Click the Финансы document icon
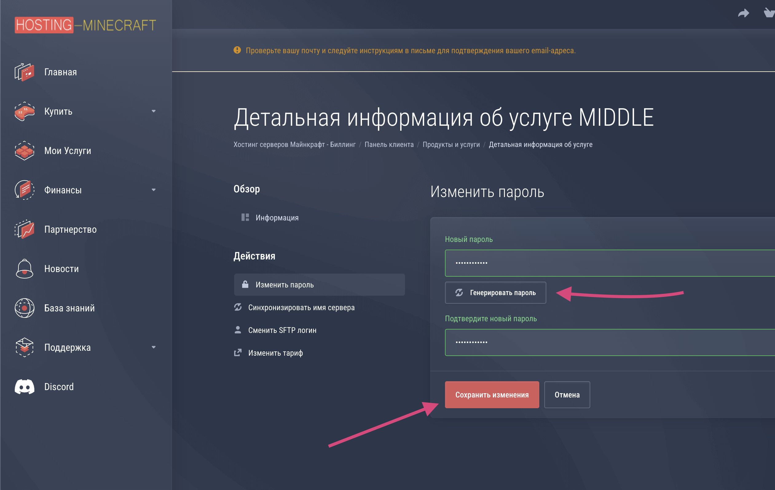The width and height of the screenshot is (775, 490). pos(25,190)
